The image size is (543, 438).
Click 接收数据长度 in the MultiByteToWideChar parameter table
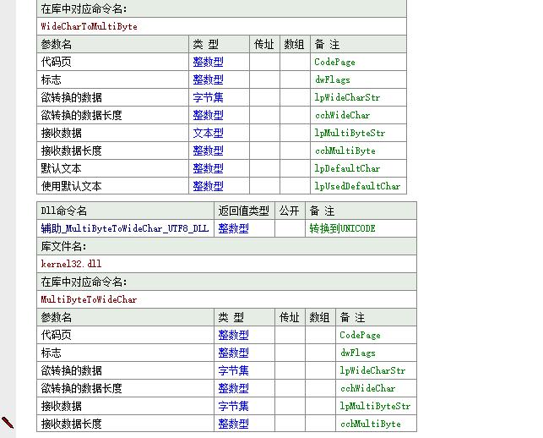(x=71, y=424)
